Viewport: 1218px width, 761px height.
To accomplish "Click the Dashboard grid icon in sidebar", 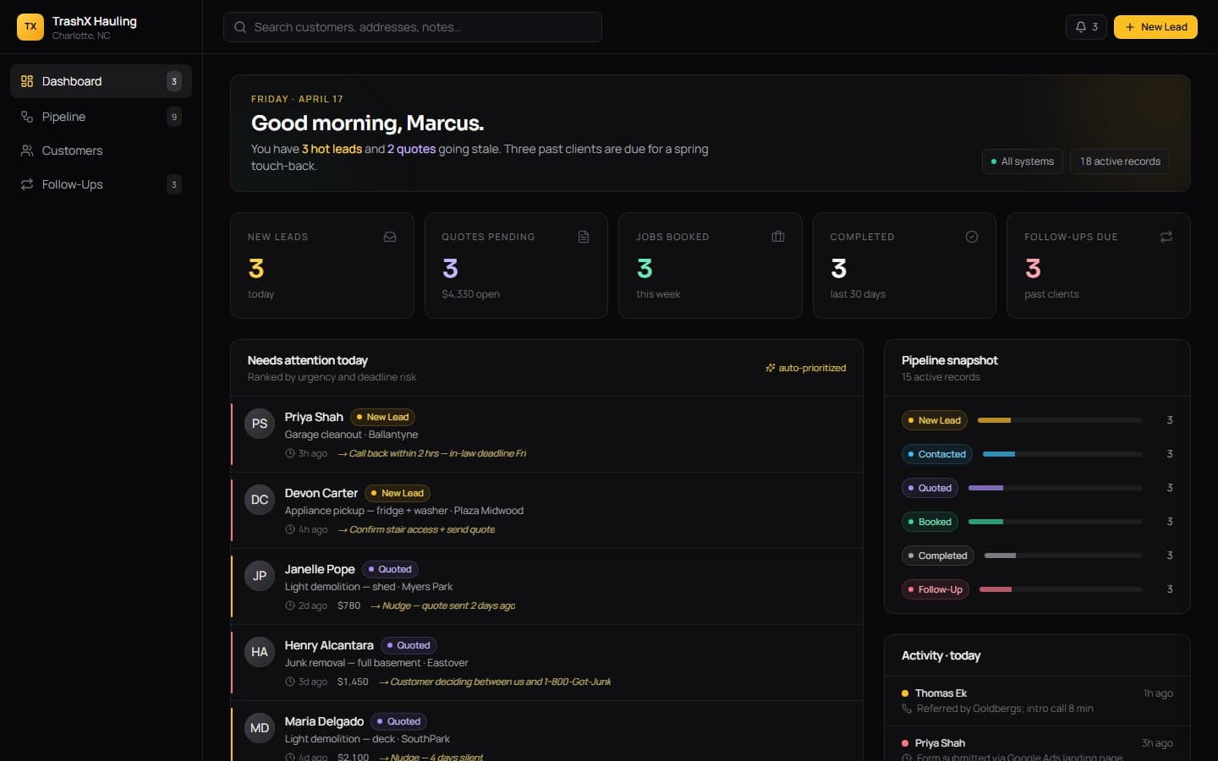I will (27, 81).
